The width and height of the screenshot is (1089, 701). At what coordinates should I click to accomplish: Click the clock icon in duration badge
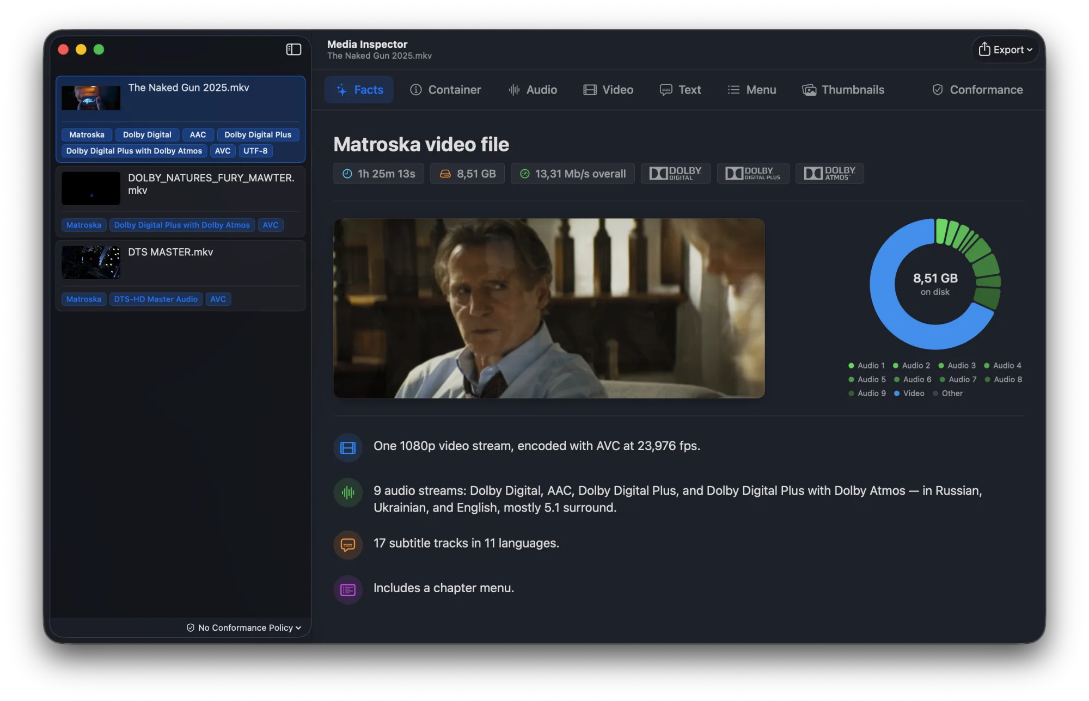[347, 174]
